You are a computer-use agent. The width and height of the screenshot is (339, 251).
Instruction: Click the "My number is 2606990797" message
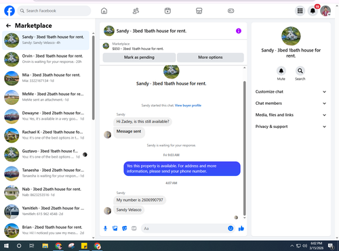click(x=140, y=200)
